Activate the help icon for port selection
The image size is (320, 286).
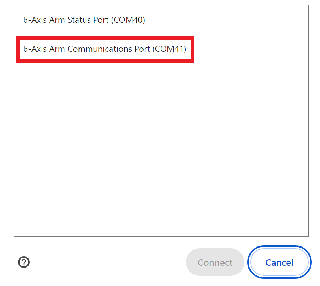coord(24,262)
